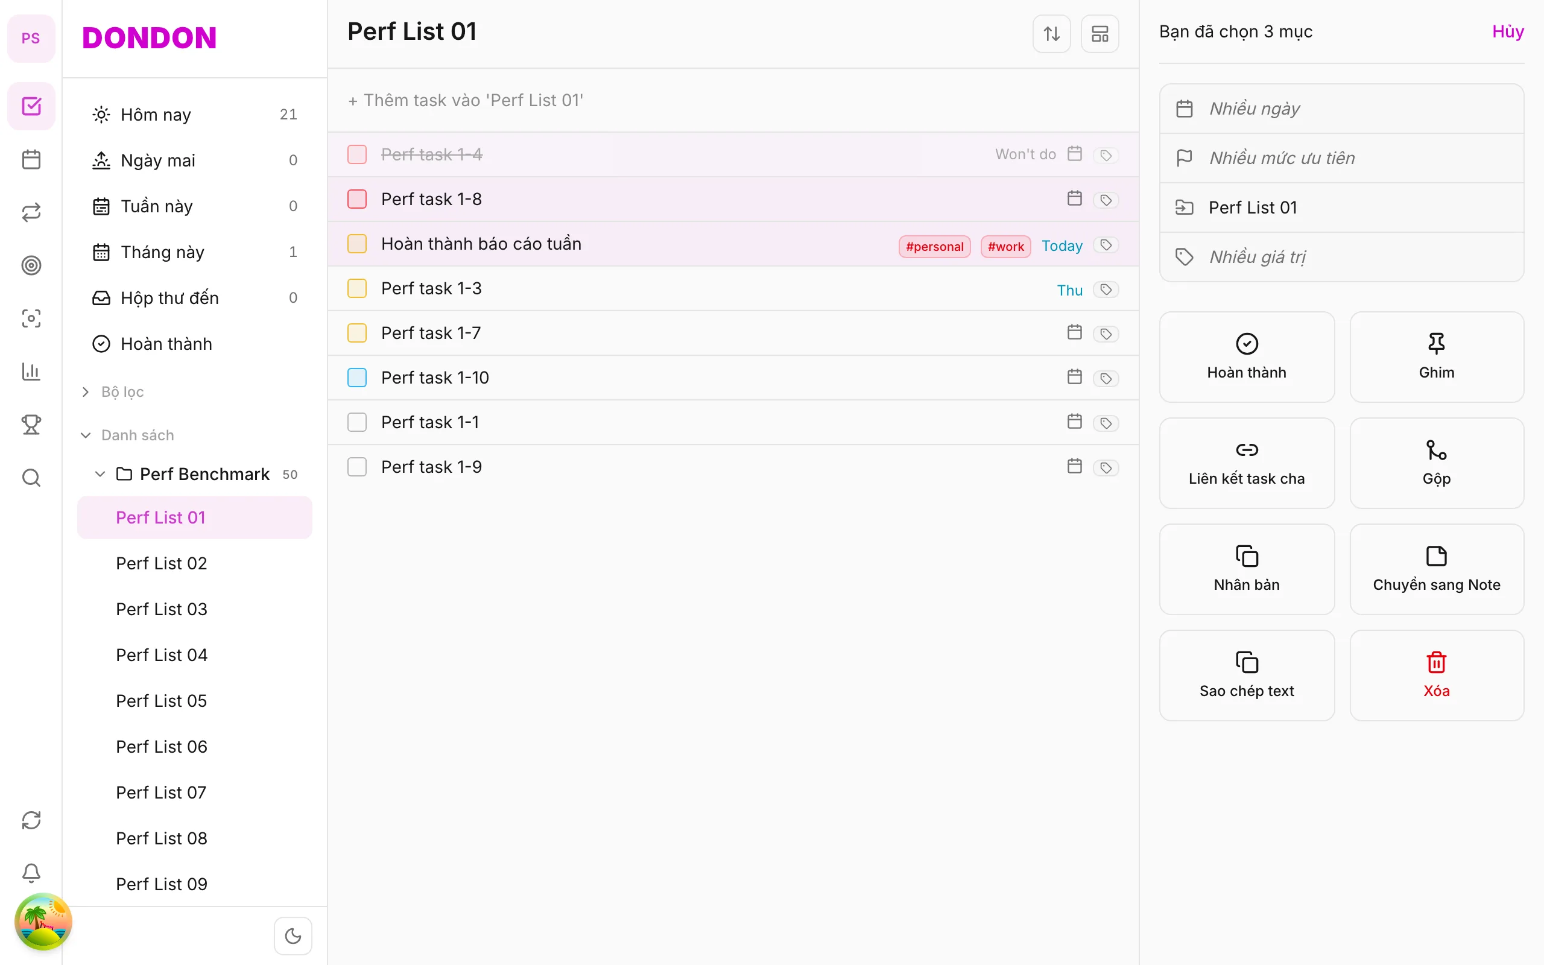
Task: Open tag icon on Perf task 1-3
Action: [x=1106, y=289]
